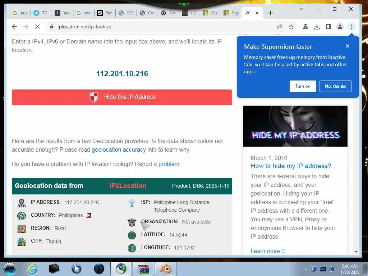368x276 pixels.
Task: Switch to the 'You' tab
Action: tap(62, 13)
